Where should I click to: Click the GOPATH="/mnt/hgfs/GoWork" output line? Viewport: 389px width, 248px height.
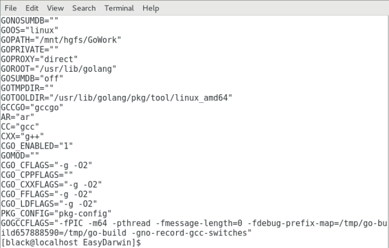click(61, 39)
